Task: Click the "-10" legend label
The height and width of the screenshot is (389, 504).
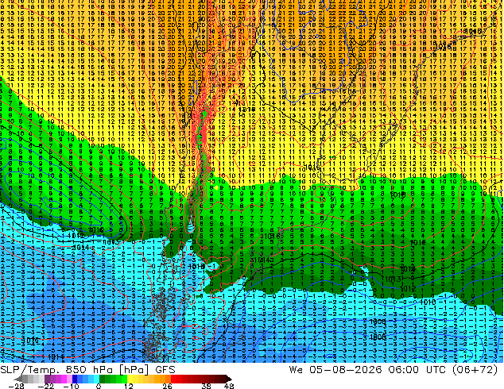Action: (x=71, y=386)
